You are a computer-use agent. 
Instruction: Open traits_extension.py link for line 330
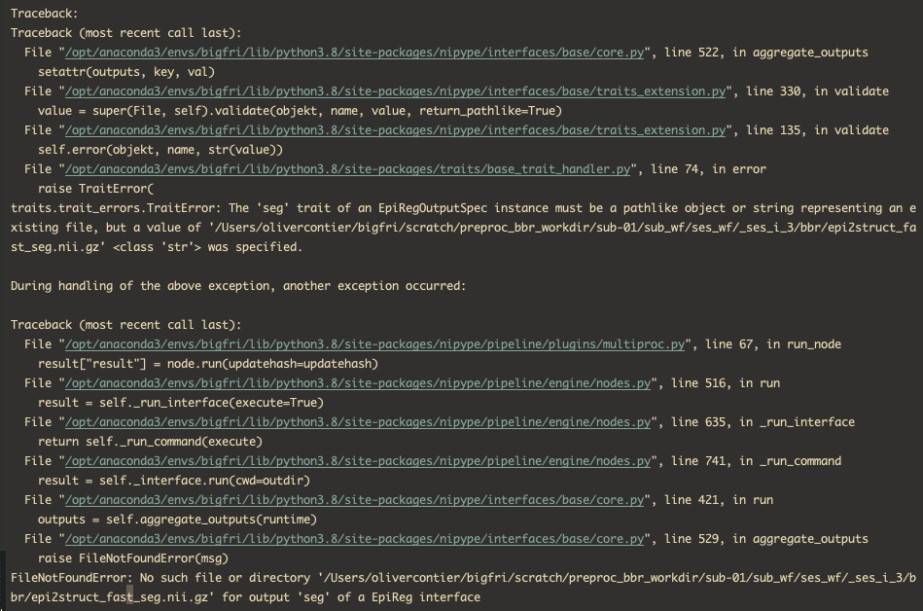click(x=395, y=91)
